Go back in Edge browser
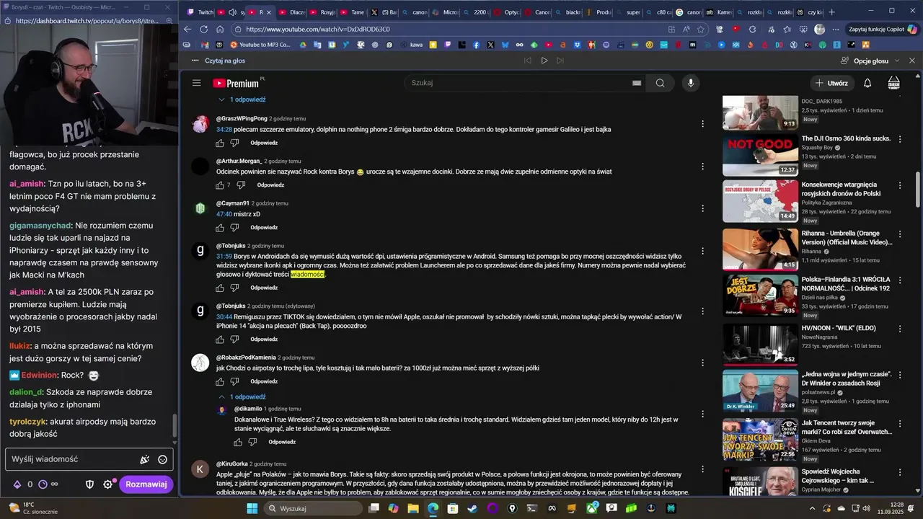The image size is (923, 519). click(187, 30)
